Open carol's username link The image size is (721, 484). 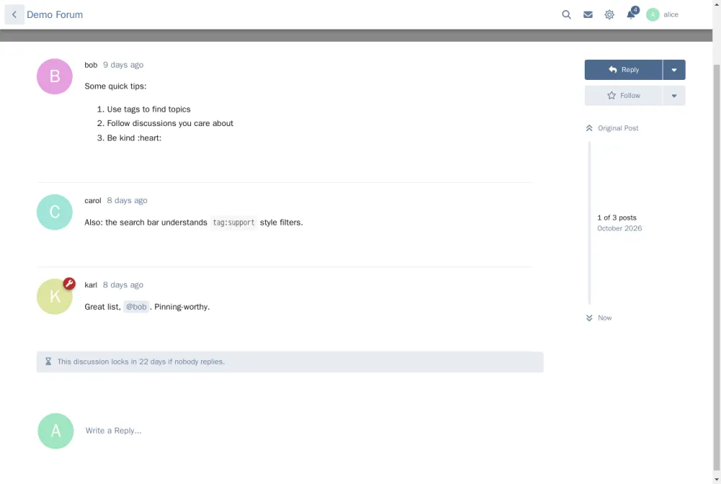pos(93,201)
